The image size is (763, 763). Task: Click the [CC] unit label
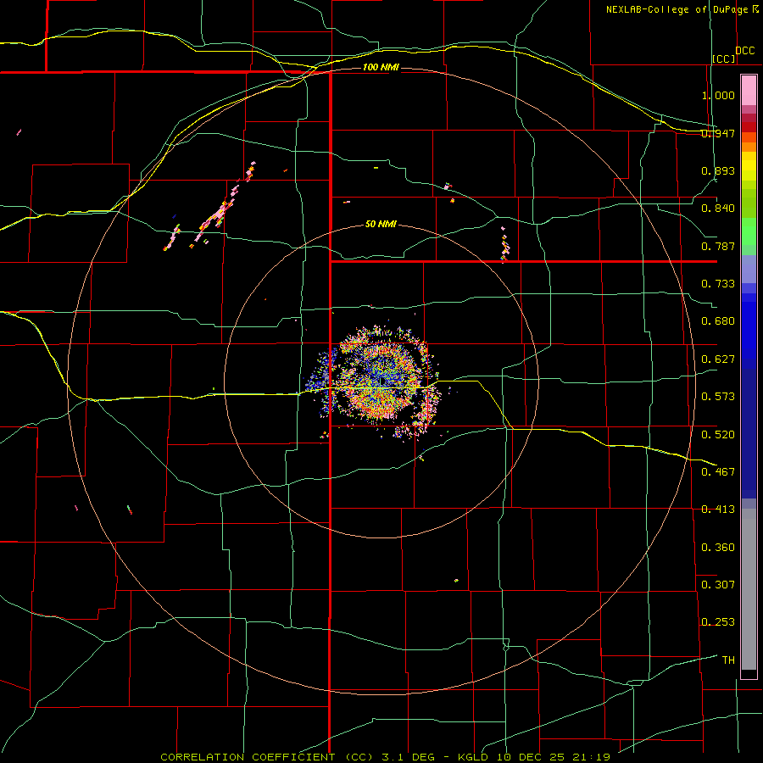(x=724, y=58)
